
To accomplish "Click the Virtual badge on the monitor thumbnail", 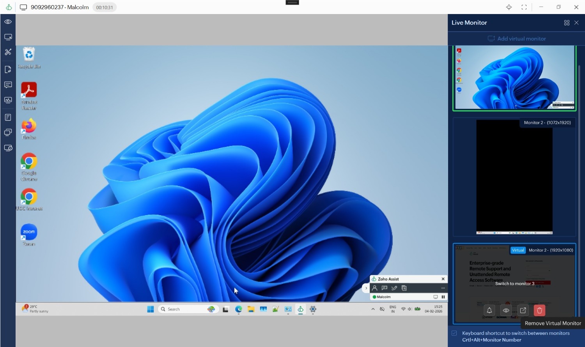I will [518, 250].
